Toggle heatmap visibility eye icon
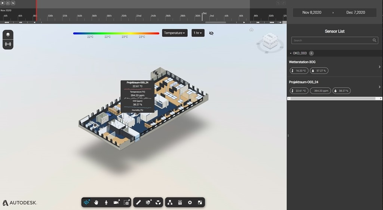The height and width of the screenshot is (210, 383). coord(211,33)
